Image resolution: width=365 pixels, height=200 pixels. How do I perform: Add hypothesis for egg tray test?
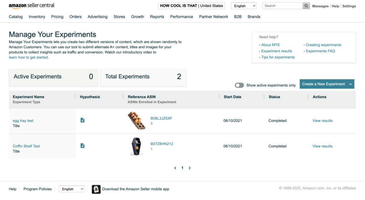click(82, 120)
